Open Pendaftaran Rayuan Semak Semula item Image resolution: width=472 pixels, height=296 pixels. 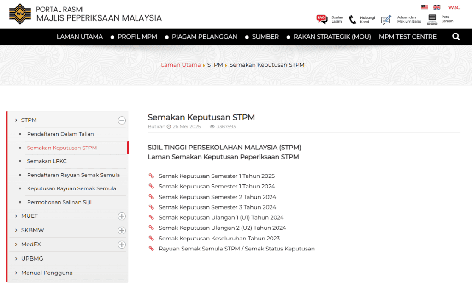(x=73, y=175)
